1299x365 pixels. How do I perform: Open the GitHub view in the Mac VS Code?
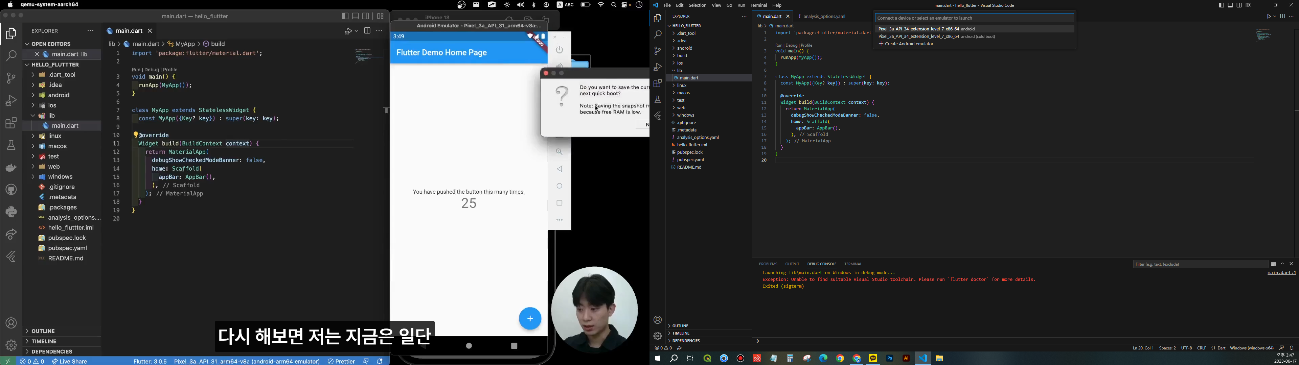11,190
